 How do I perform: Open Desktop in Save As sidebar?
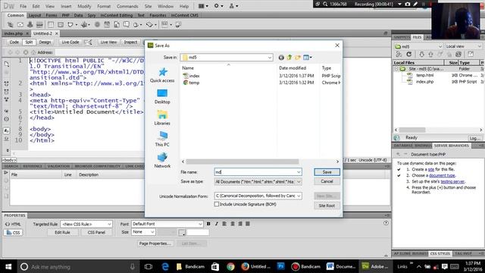[162, 96]
